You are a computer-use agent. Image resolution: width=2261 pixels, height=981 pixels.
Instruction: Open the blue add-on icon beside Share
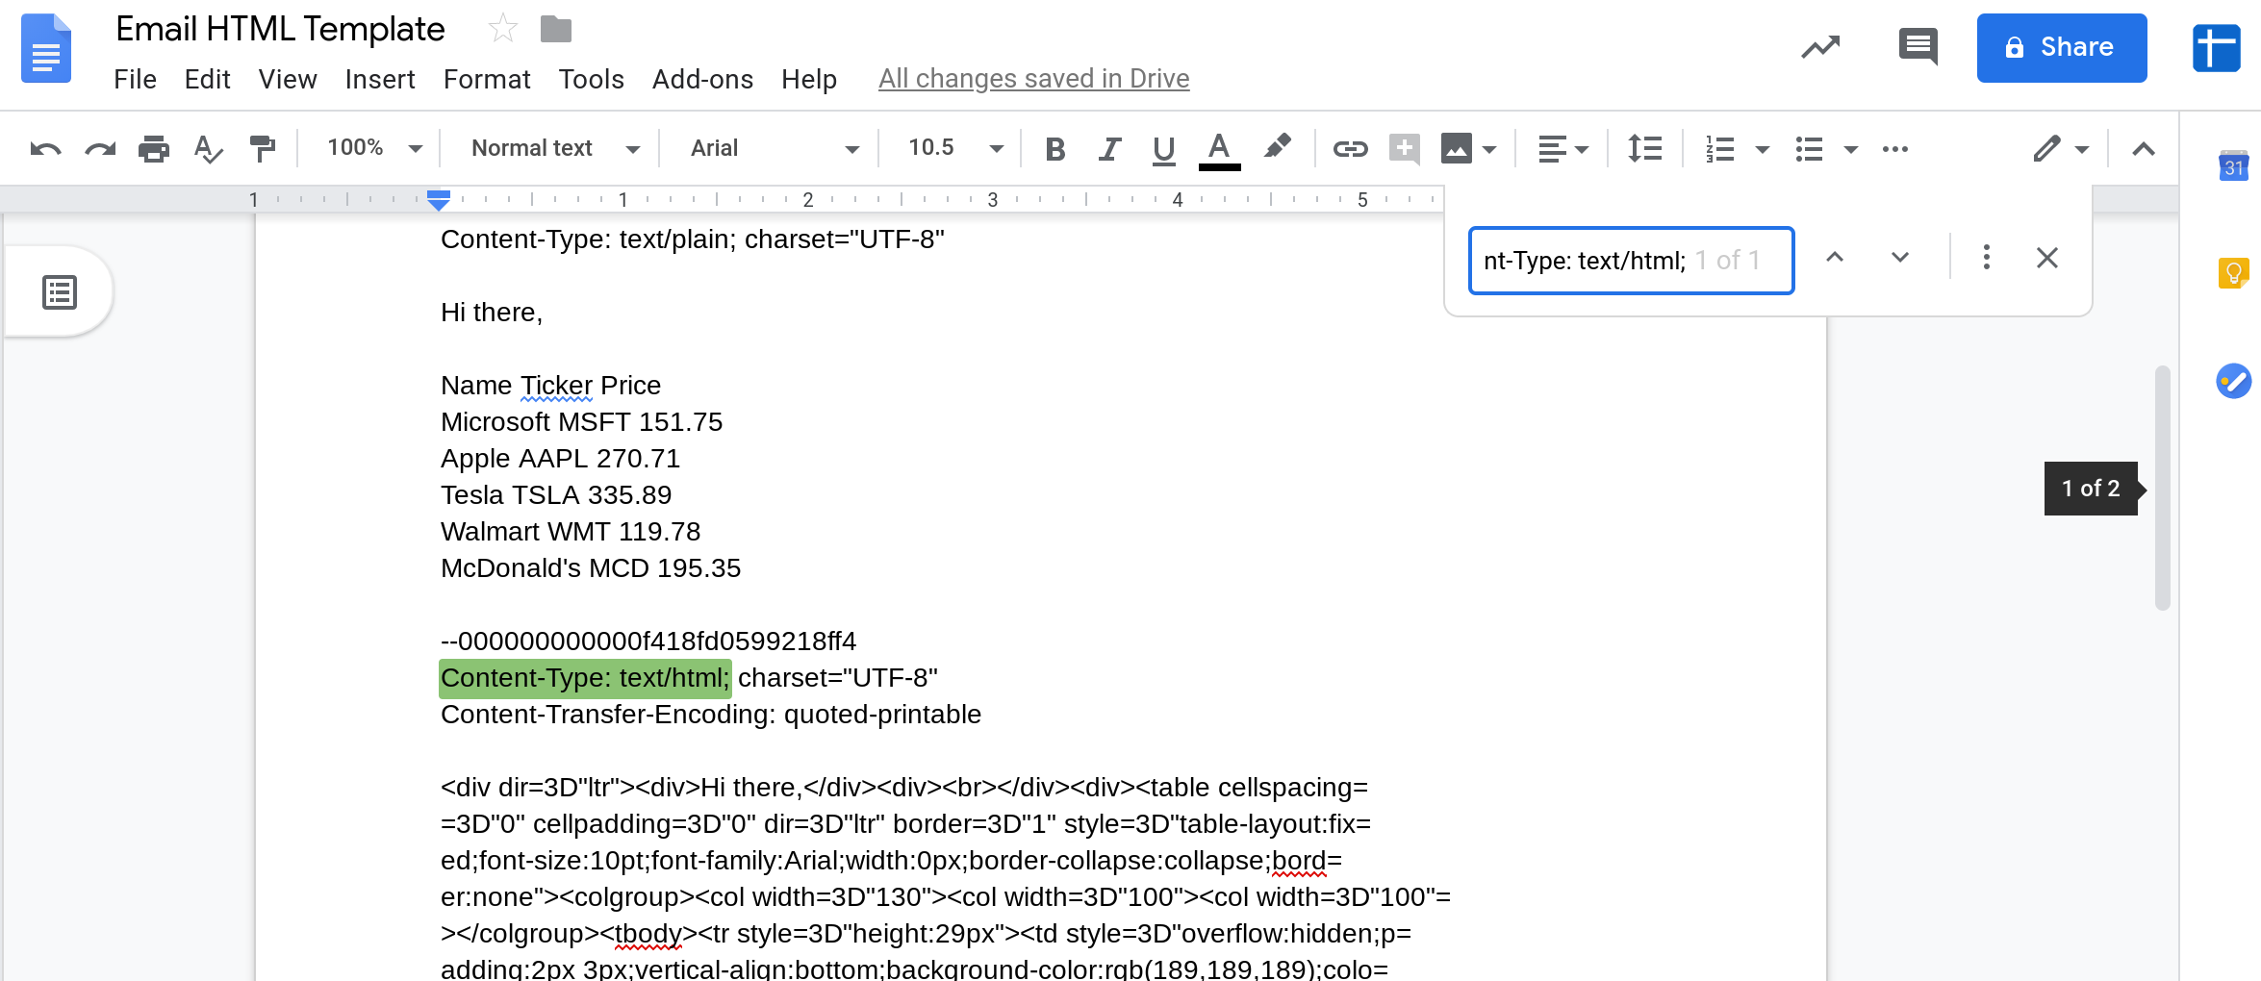click(x=2216, y=48)
